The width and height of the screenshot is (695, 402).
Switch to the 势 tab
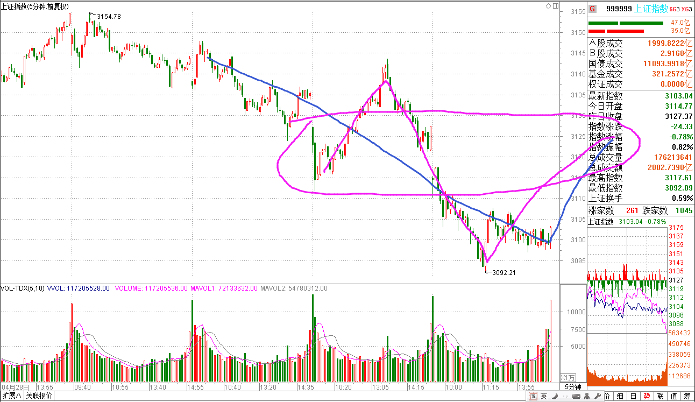(647, 397)
